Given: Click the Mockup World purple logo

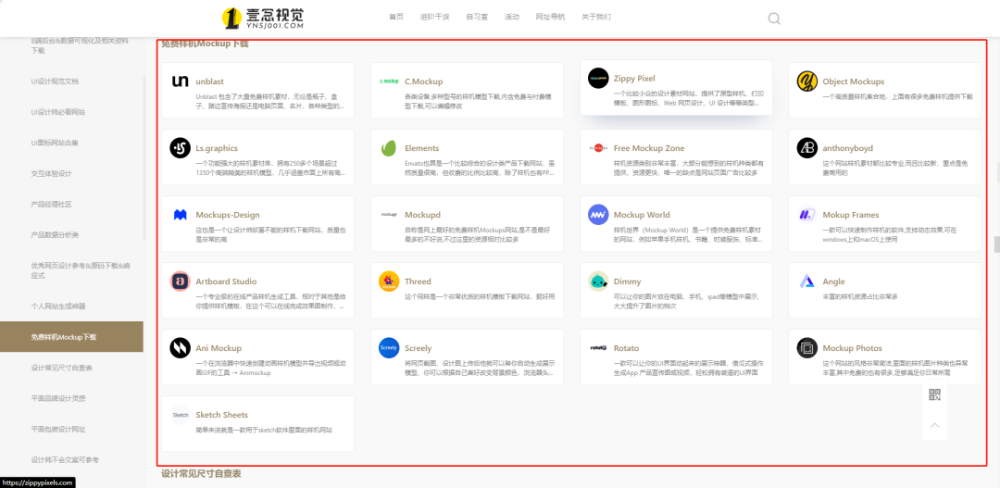Looking at the screenshot, I should point(598,215).
